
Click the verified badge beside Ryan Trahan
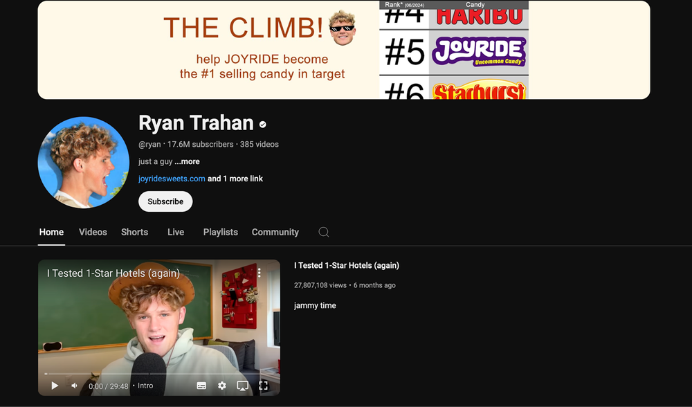(262, 125)
